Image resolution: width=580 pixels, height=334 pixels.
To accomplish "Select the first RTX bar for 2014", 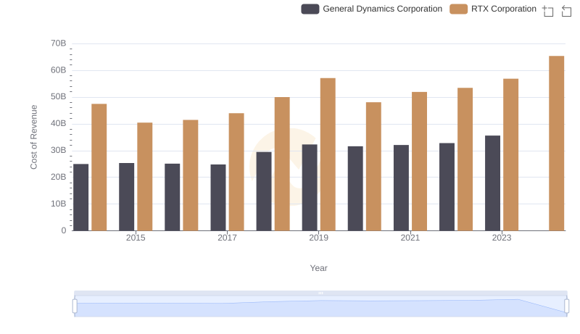I will 99,167.
